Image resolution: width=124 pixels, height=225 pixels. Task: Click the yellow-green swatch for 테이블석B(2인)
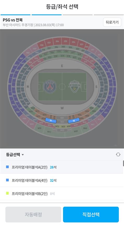tap(7, 193)
